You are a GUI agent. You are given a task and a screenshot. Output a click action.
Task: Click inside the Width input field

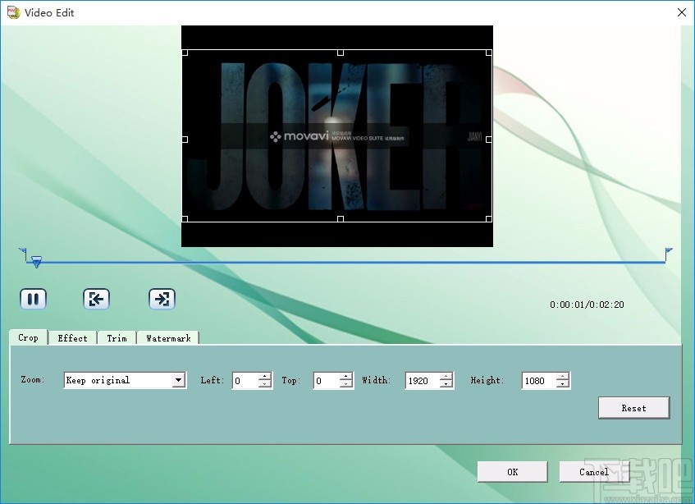coord(421,380)
